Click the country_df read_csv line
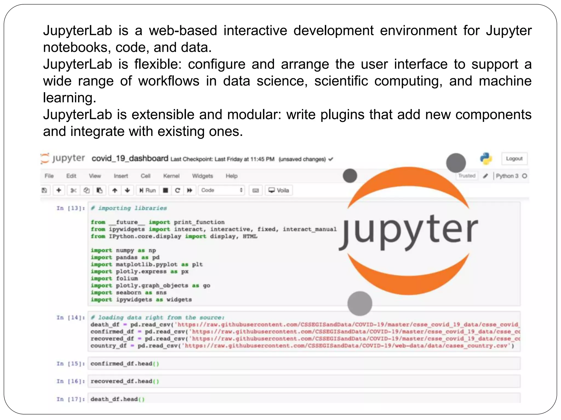This screenshot has height=420, width=561. [x=302, y=346]
